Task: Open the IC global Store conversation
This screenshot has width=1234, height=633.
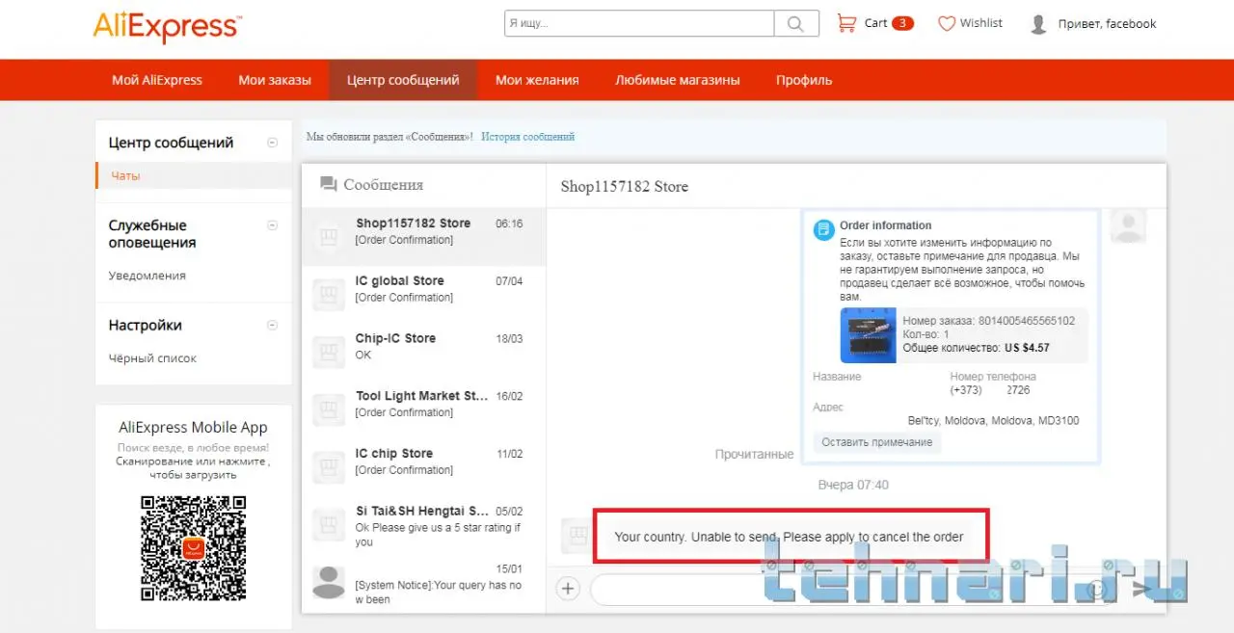Action: [x=423, y=294]
